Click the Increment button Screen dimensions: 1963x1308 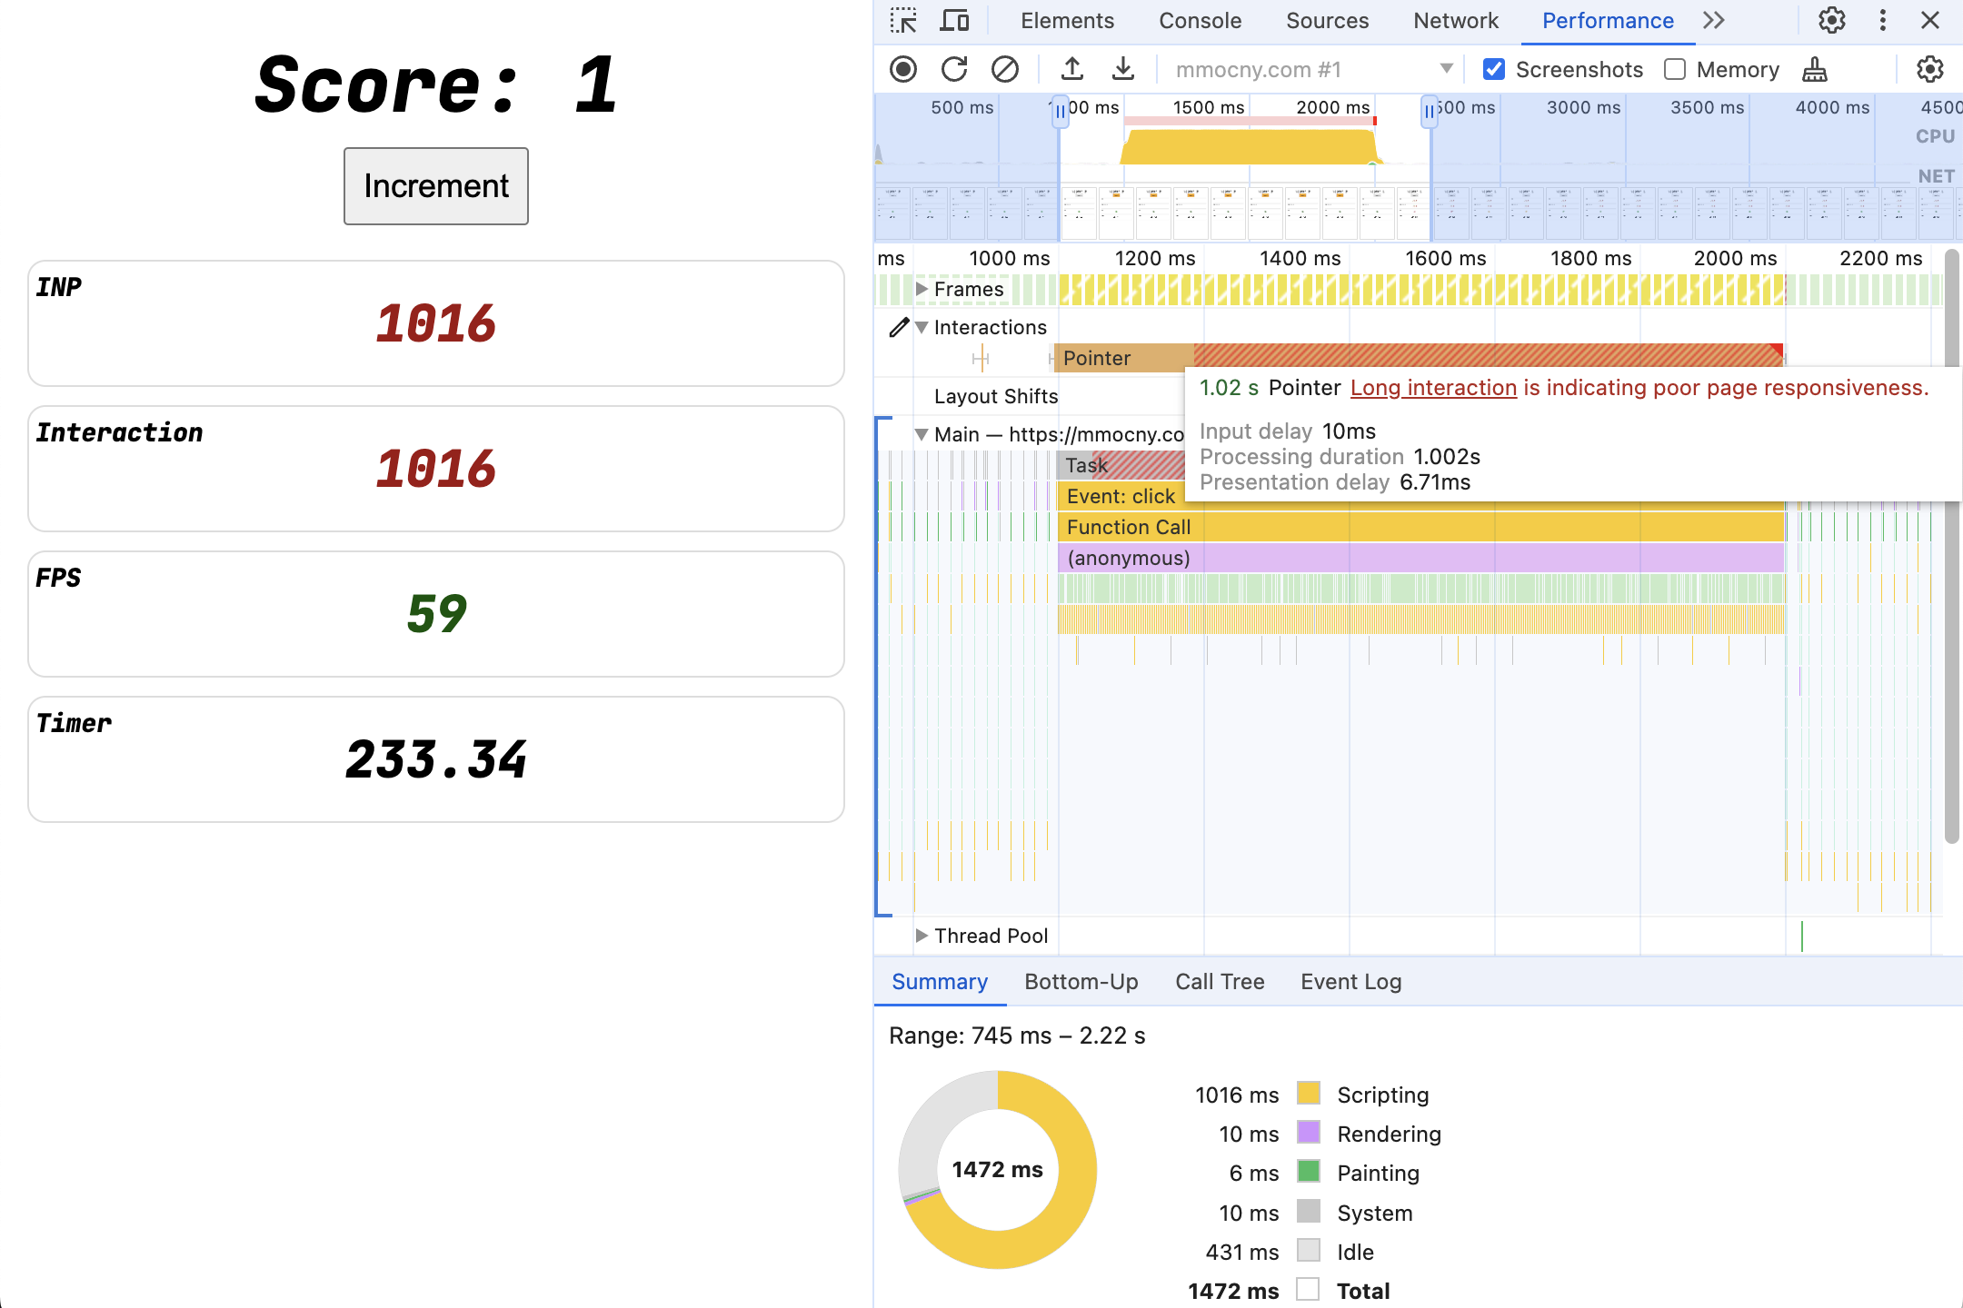[437, 185]
